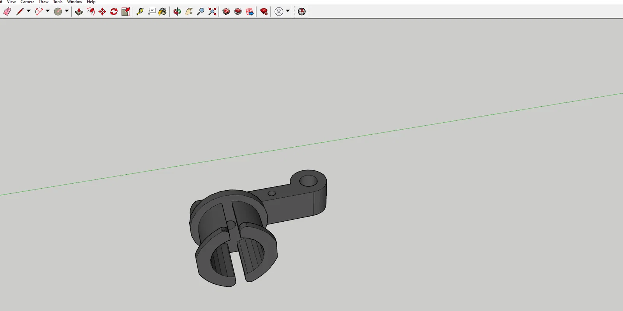Screen dimensions: 623x311
Task: Click the globe geo-location icon
Action: click(302, 12)
